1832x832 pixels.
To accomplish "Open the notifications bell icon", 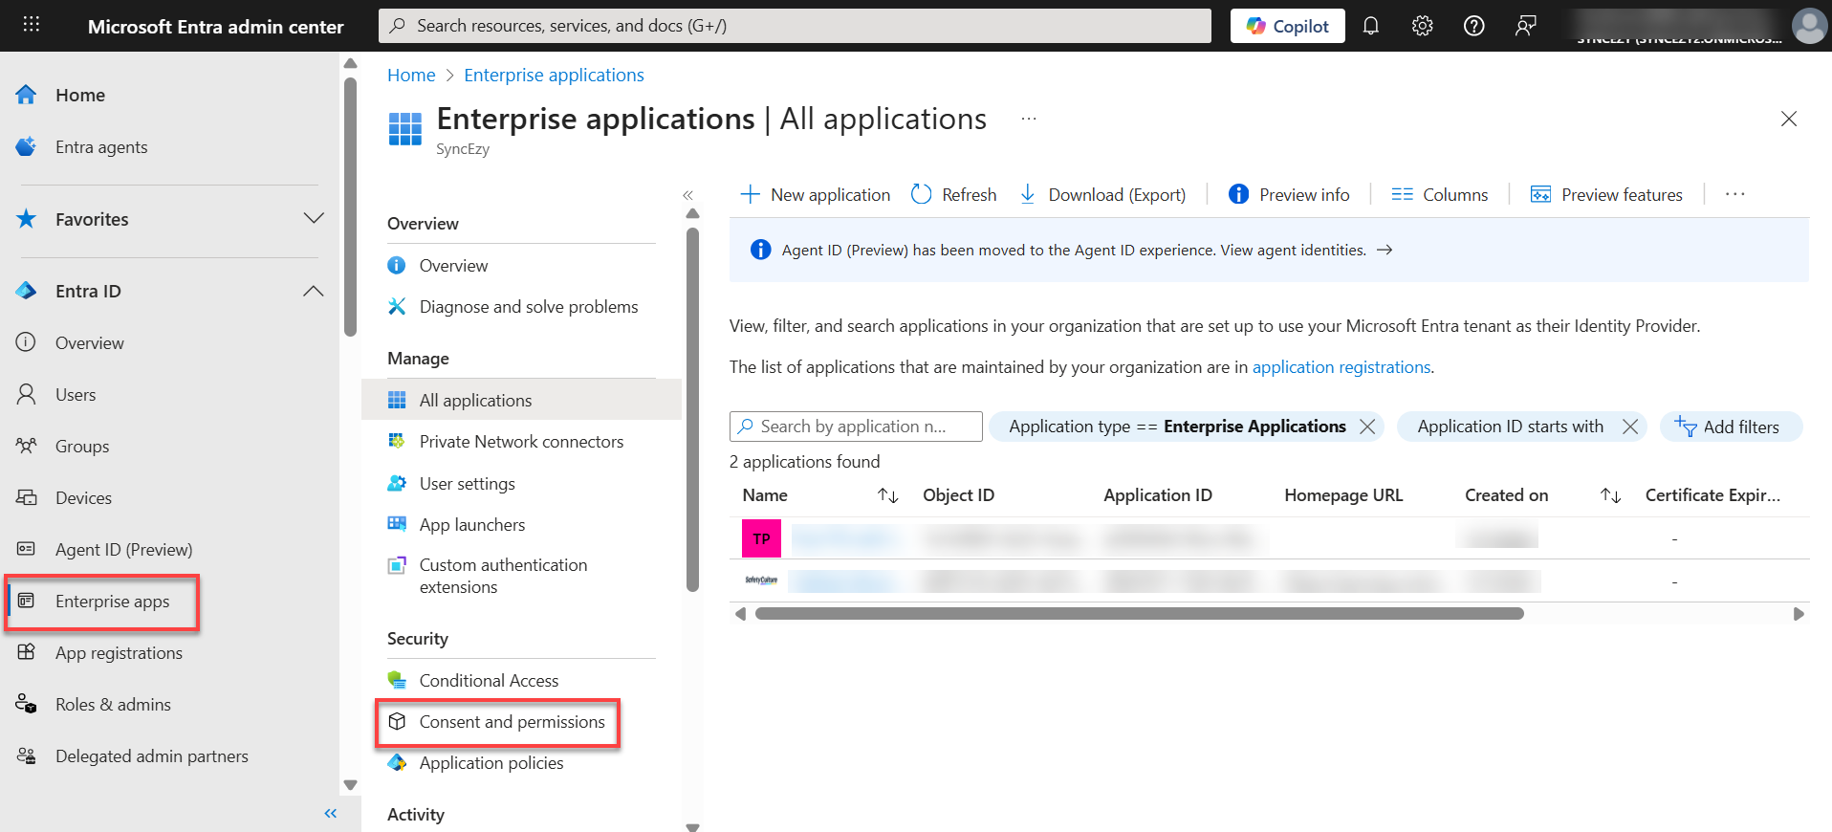I will [x=1370, y=26].
